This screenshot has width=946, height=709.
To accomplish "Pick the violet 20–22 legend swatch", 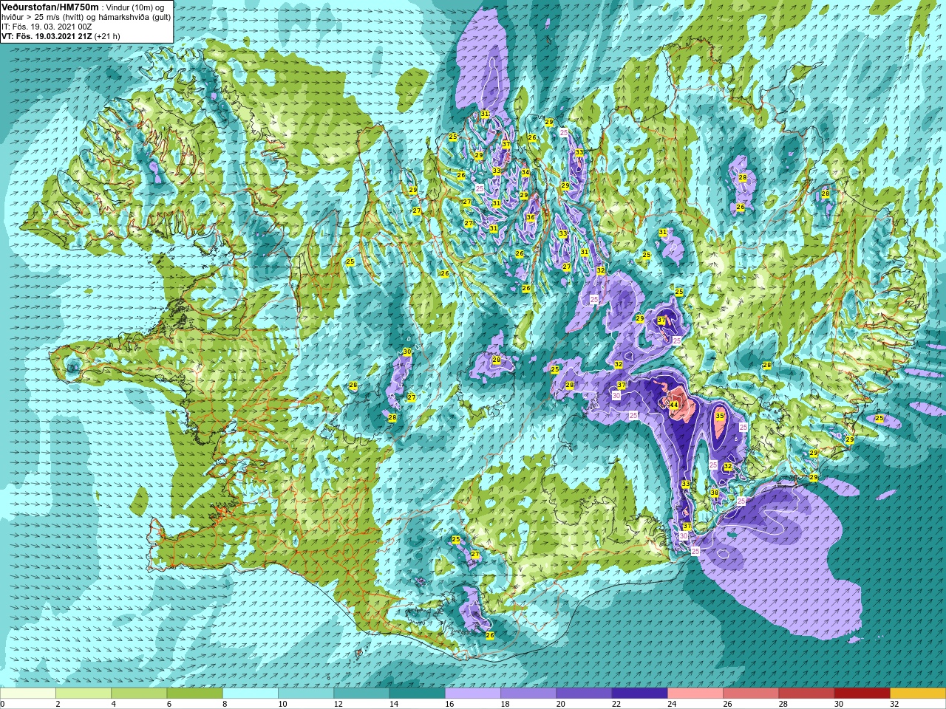I will click(584, 693).
